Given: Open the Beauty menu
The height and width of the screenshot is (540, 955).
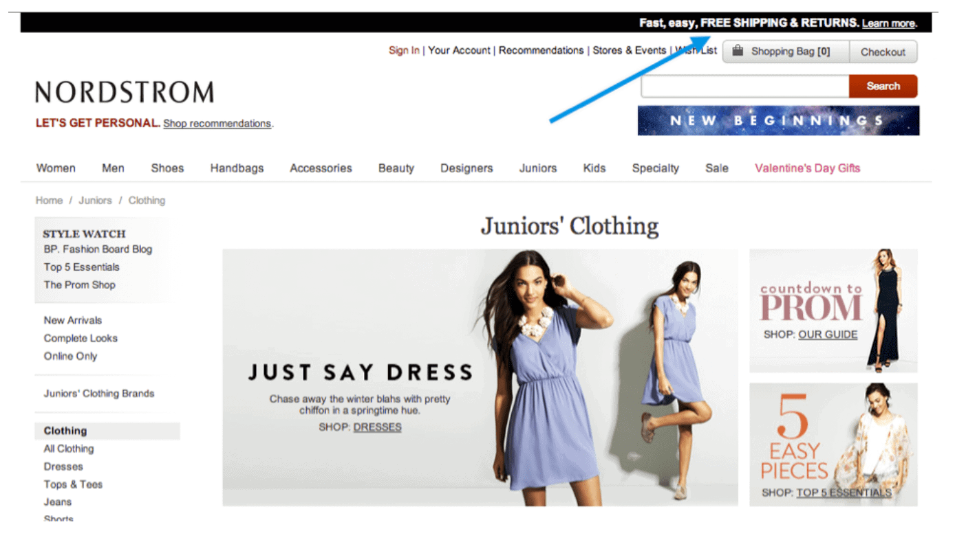Looking at the screenshot, I should pyautogui.click(x=396, y=168).
